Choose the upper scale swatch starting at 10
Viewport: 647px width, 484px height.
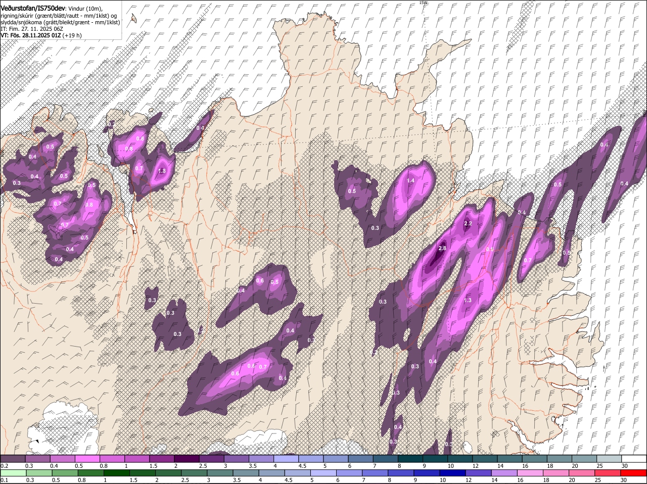[460, 459]
